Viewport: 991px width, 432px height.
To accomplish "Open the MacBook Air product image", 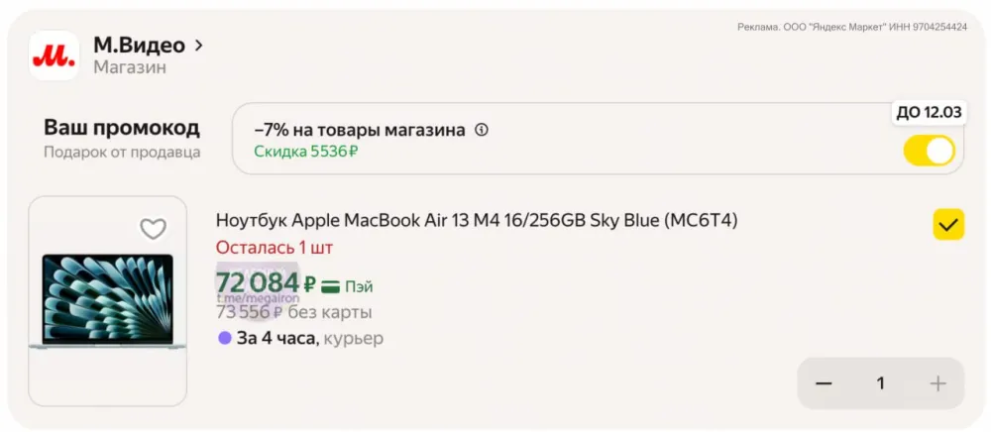I will (x=107, y=301).
